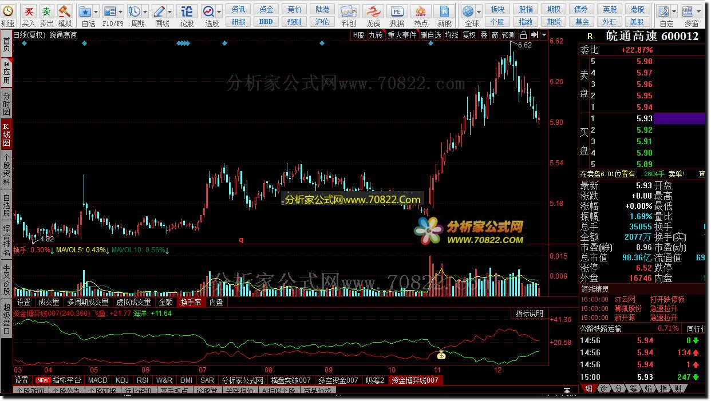
Task: Expand the 多窗 dropdown arrow
Action: click(700, 11)
